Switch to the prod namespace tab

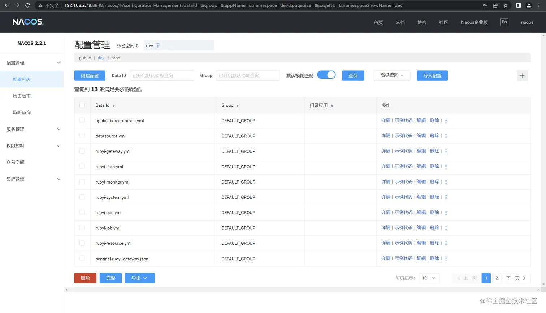[116, 58]
